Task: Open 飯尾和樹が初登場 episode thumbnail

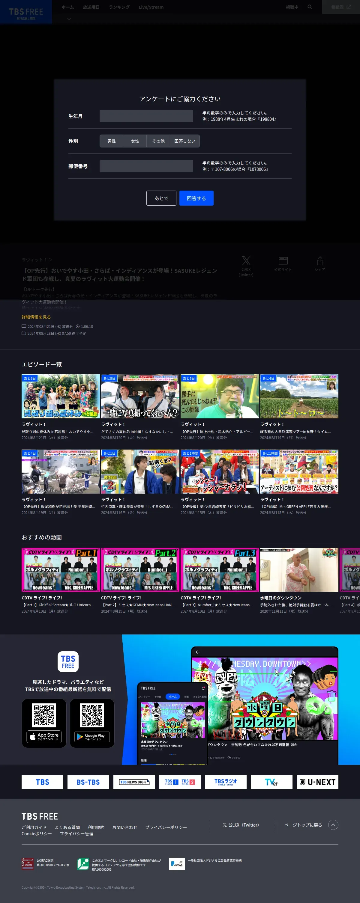Action: (x=61, y=471)
